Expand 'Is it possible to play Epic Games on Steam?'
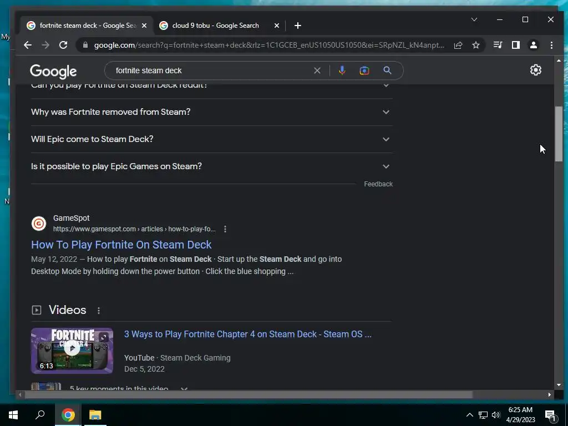The height and width of the screenshot is (426, 568). click(x=211, y=166)
